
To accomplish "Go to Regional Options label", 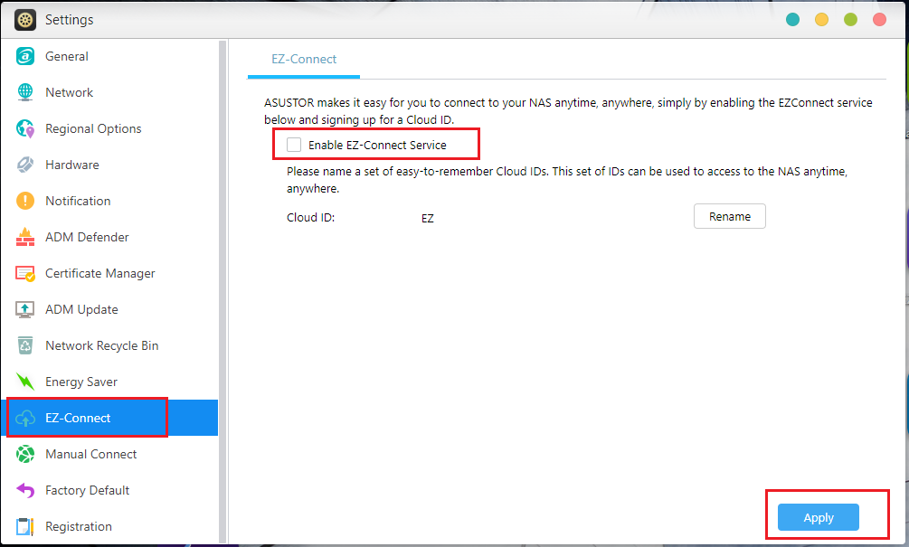I will 93,128.
